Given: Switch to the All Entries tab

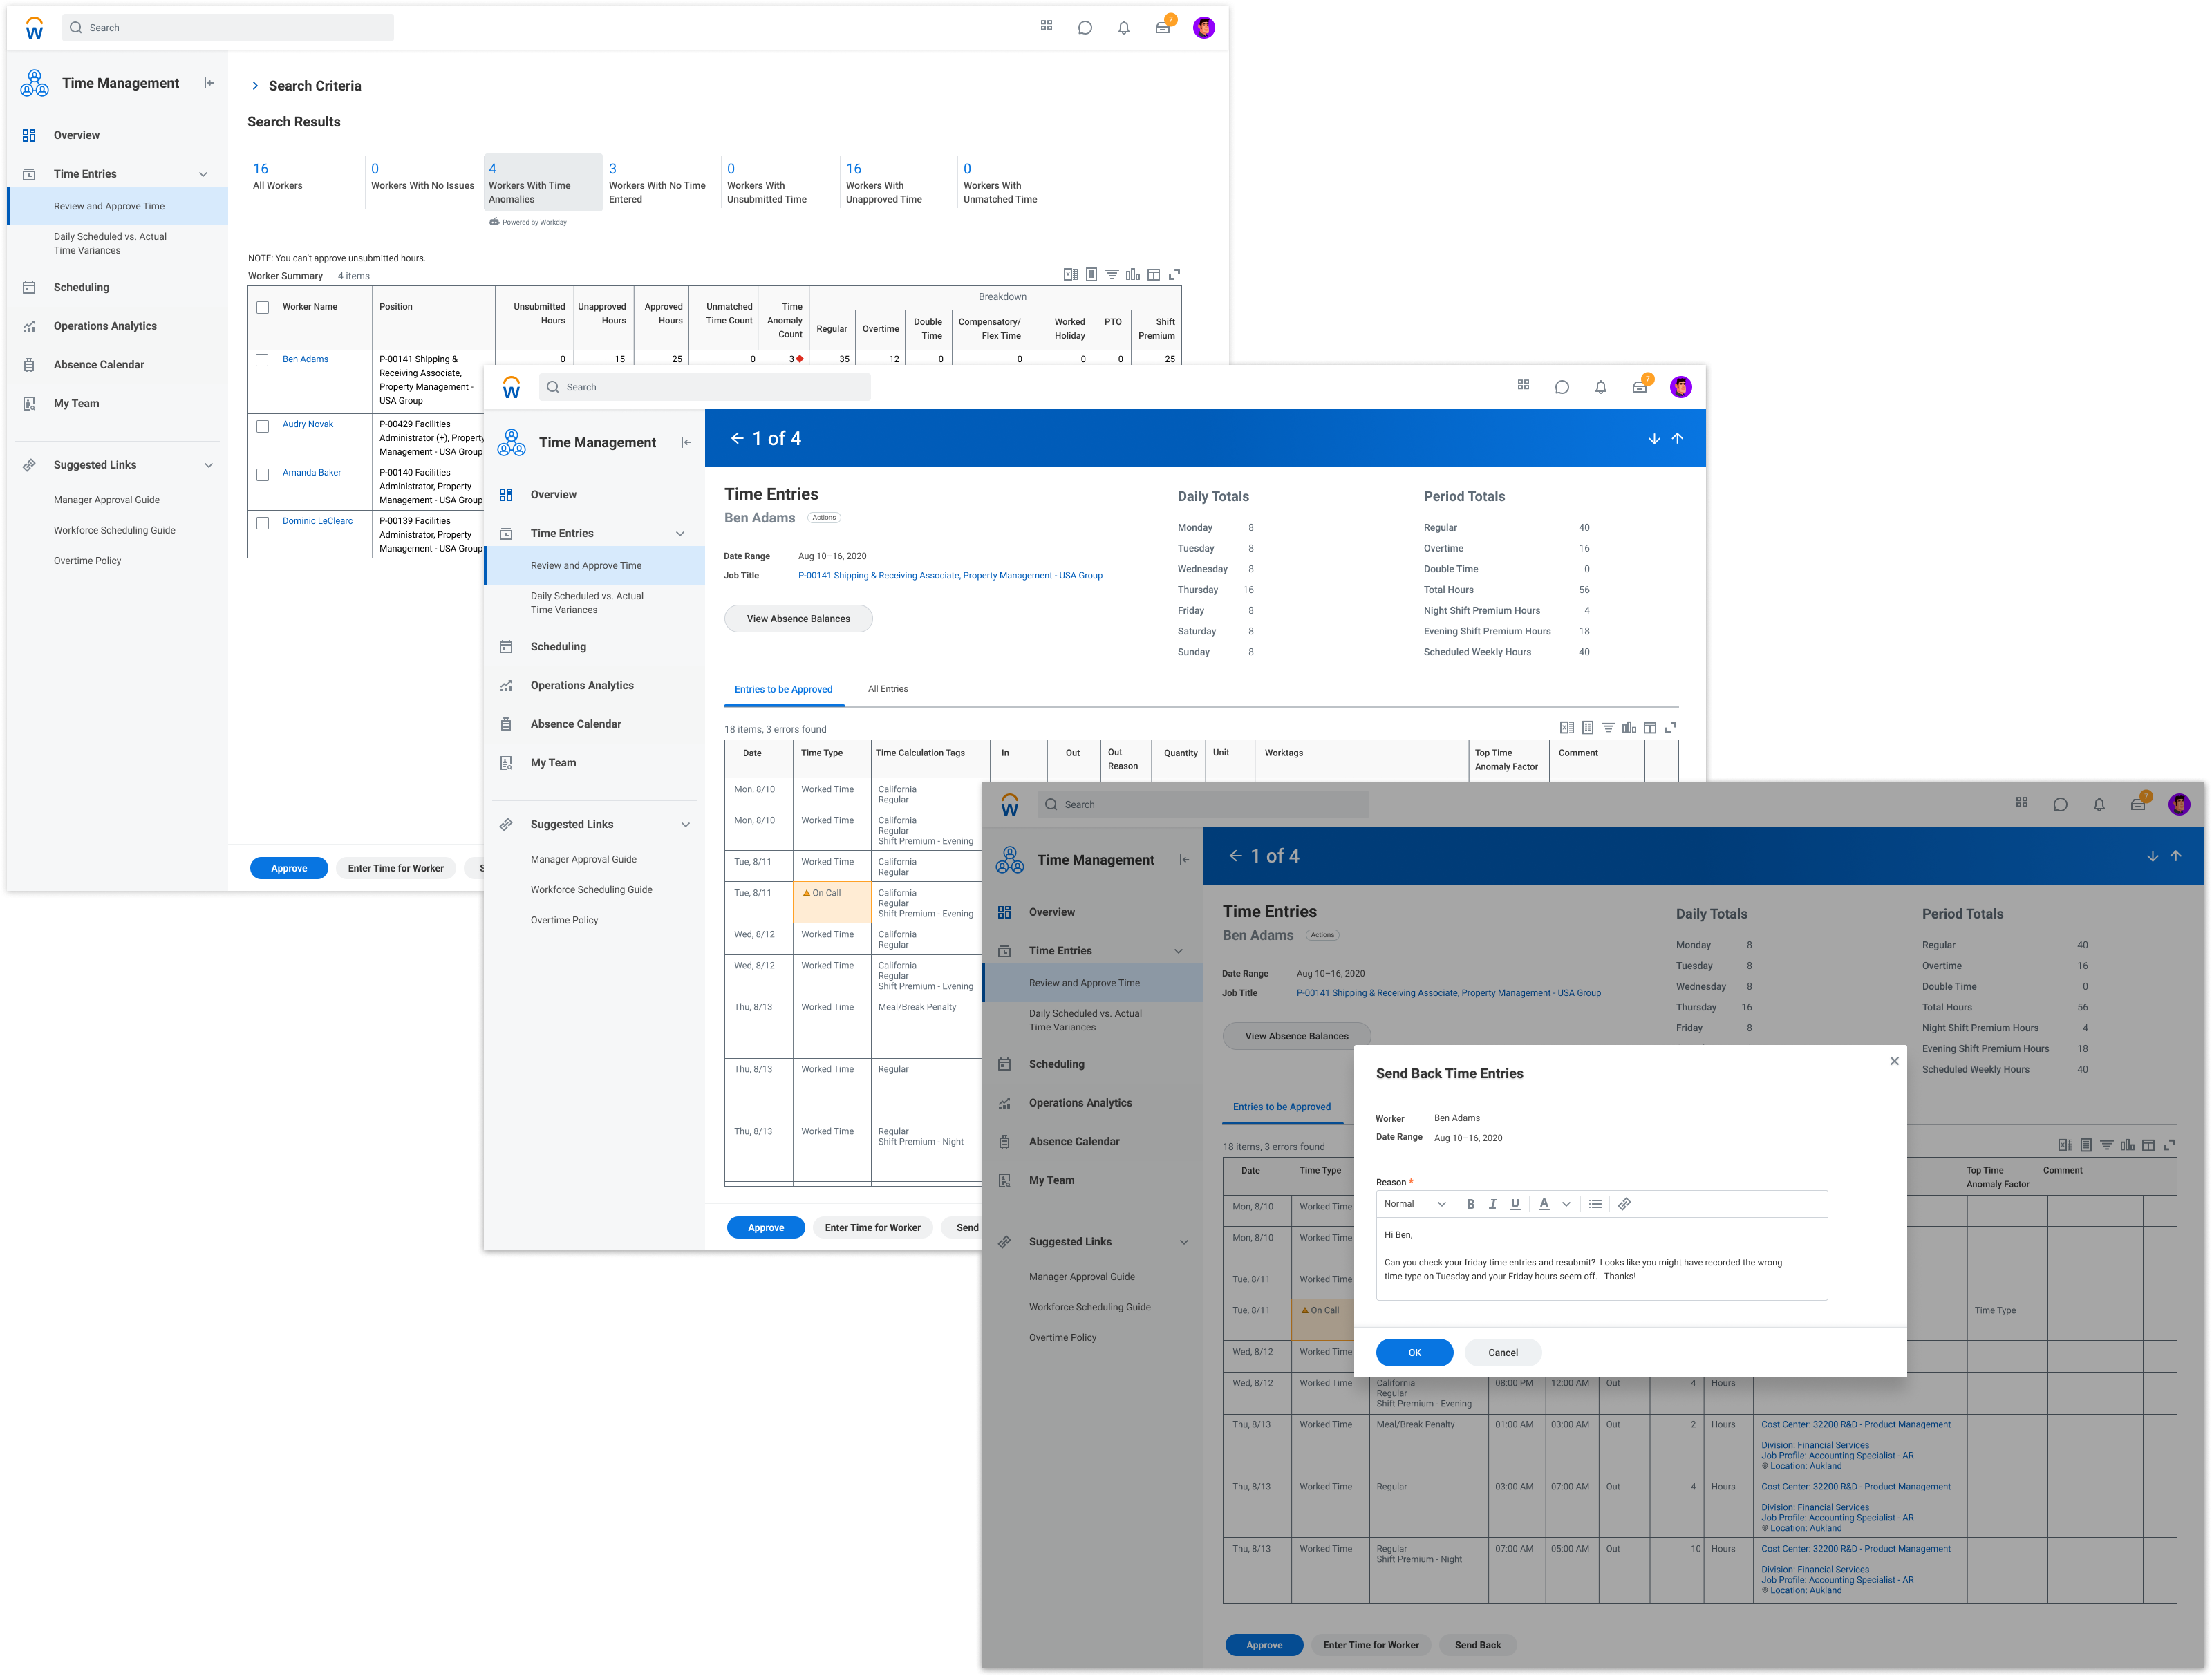Looking at the screenshot, I should pos(887,689).
